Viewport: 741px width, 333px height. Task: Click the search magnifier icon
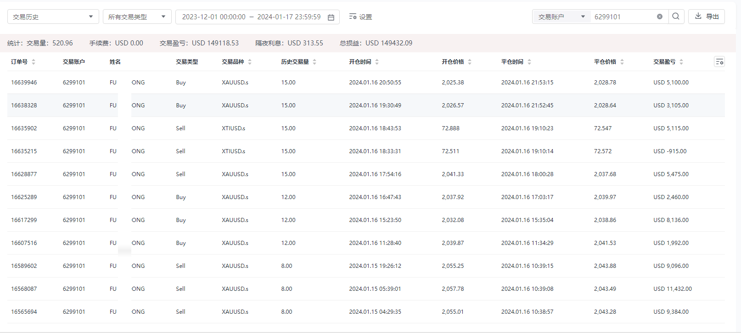coord(676,17)
